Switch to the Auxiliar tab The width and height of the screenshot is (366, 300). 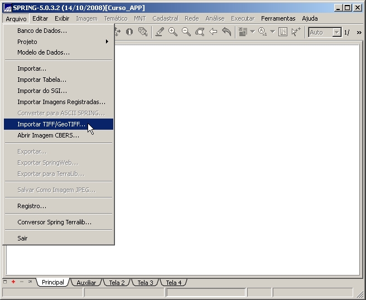pyautogui.click(x=86, y=283)
